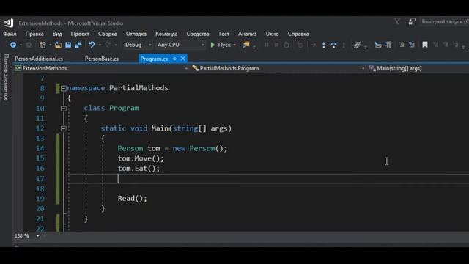The width and height of the screenshot is (469, 264).
Task: Click the green Start play icon
Action: (213, 45)
